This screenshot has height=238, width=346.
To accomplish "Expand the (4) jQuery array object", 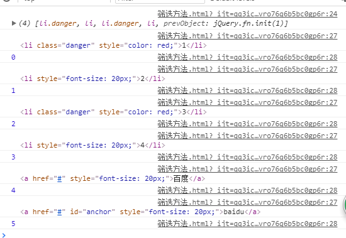I will tap(14, 23).
